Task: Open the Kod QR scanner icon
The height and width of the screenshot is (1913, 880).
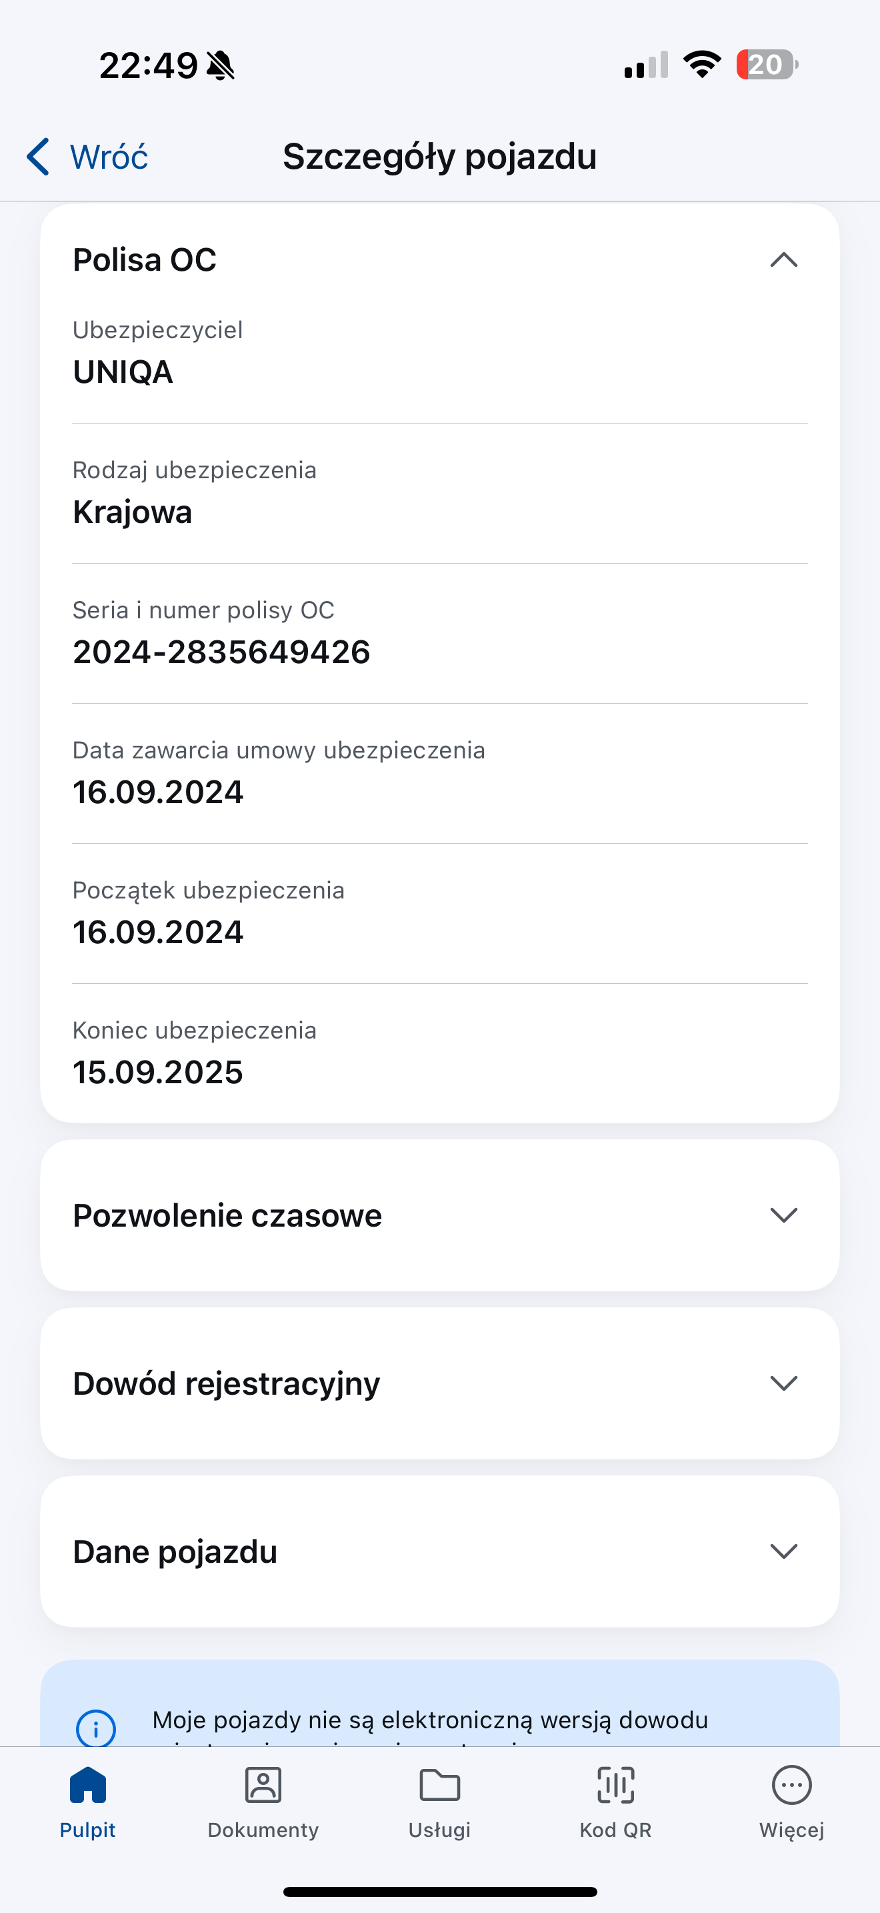Action: pos(616,1784)
